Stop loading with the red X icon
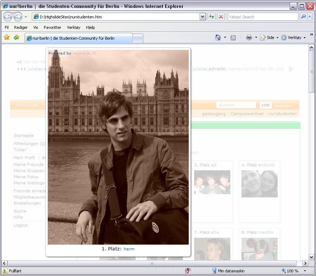Viewport: 316px width, 276px height. [x=221, y=17]
